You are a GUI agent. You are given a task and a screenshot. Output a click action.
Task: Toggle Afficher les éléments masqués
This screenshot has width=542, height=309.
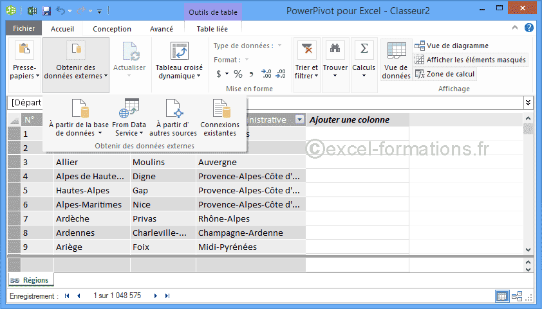coord(470,60)
